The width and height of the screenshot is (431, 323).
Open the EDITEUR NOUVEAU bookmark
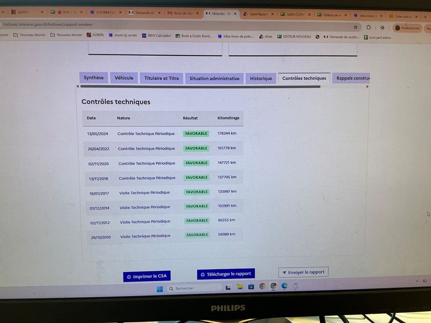(x=294, y=37)
